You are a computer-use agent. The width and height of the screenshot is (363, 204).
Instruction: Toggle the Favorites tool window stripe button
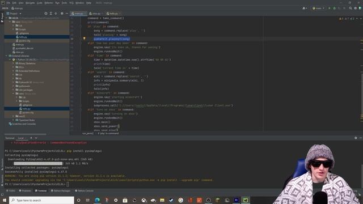coord(2,180)
